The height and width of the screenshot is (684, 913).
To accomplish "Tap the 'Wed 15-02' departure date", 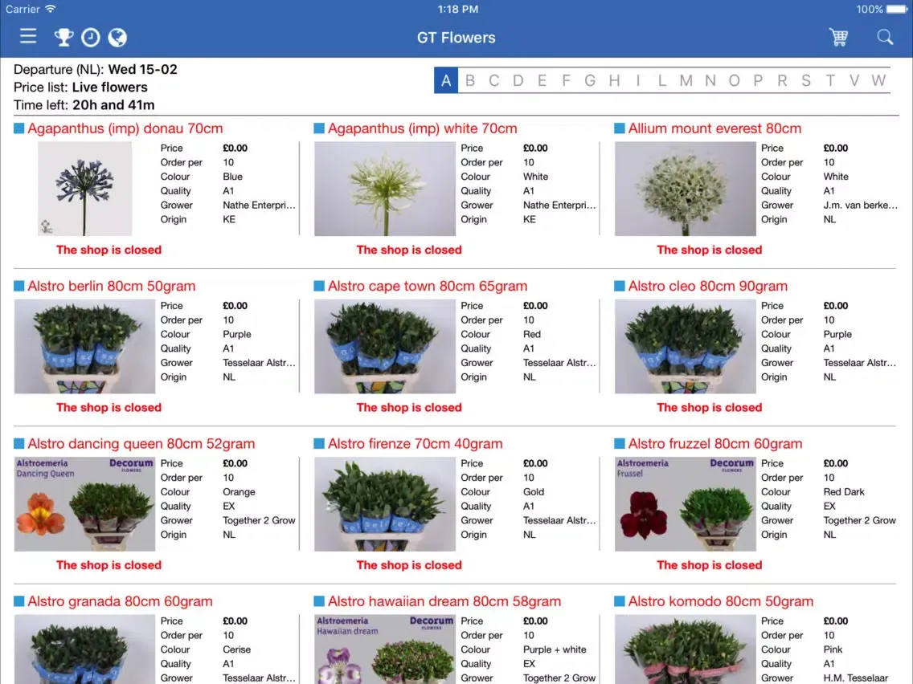I will click(143, 69).
